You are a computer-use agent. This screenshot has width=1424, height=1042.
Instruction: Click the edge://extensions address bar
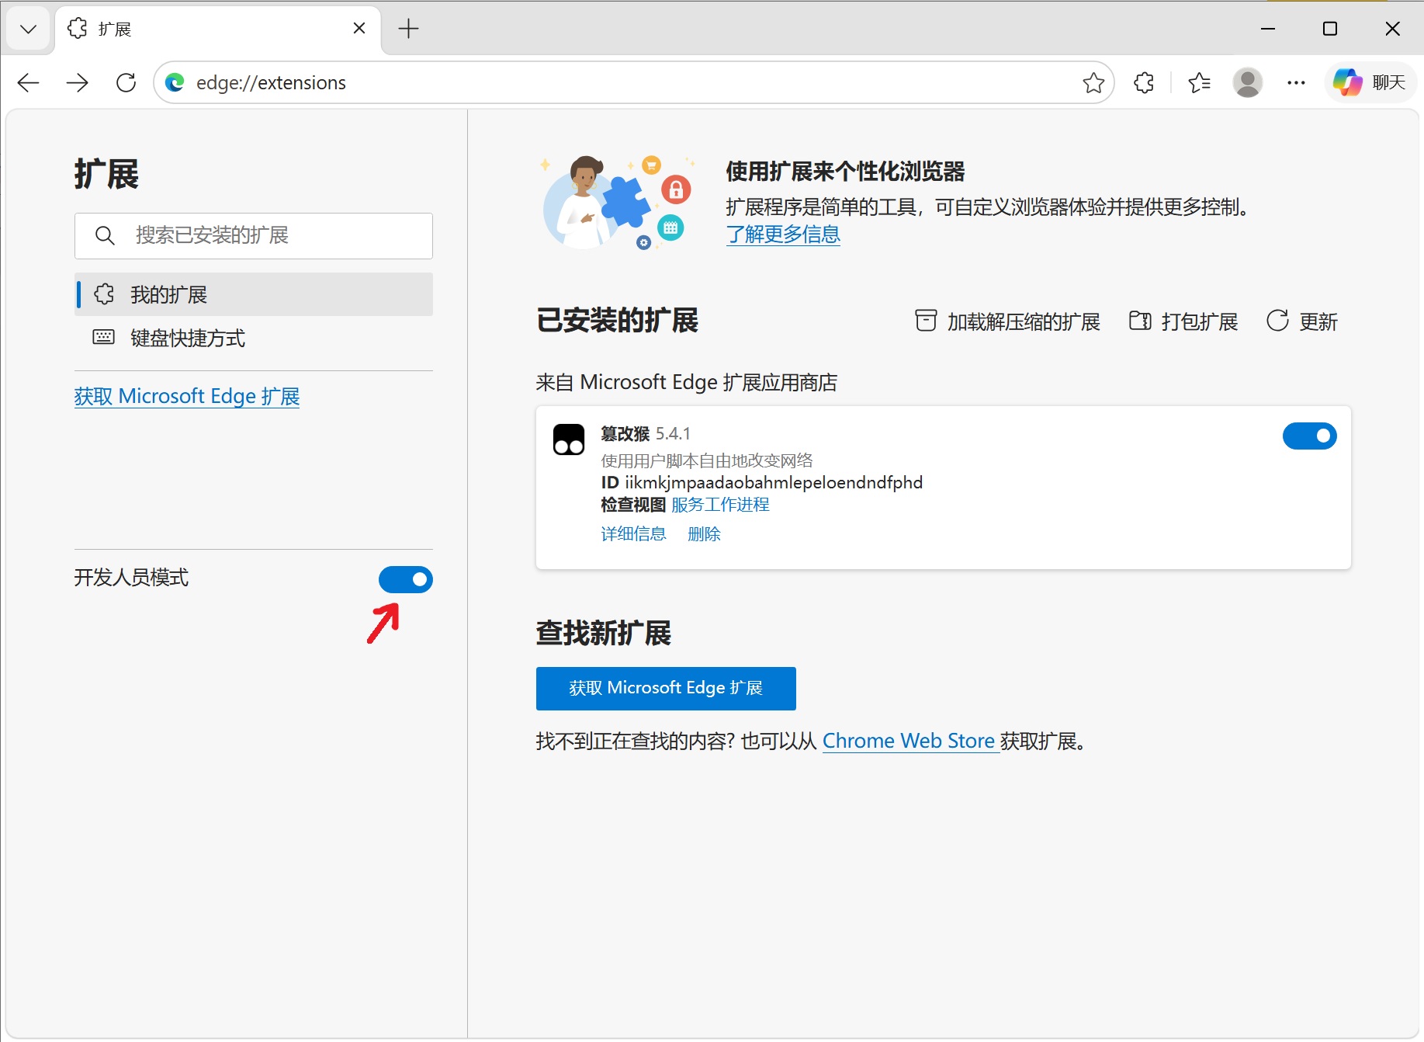coord(634,82)
